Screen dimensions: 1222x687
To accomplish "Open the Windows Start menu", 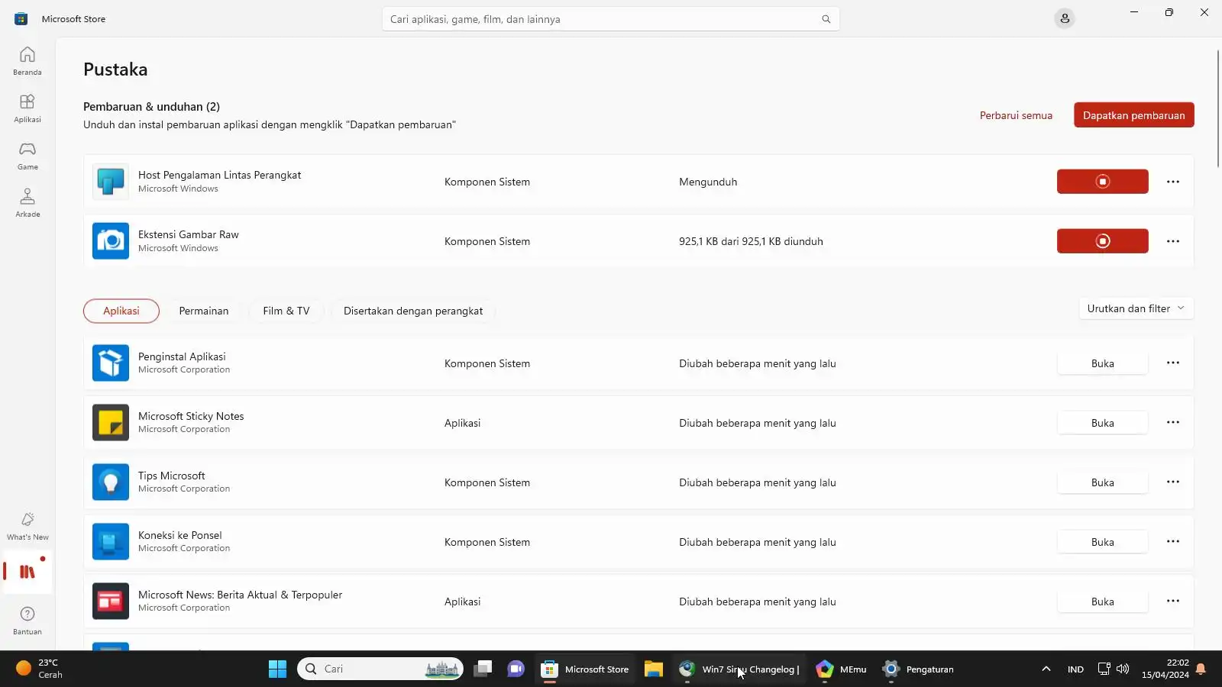I will coord(277,669).
